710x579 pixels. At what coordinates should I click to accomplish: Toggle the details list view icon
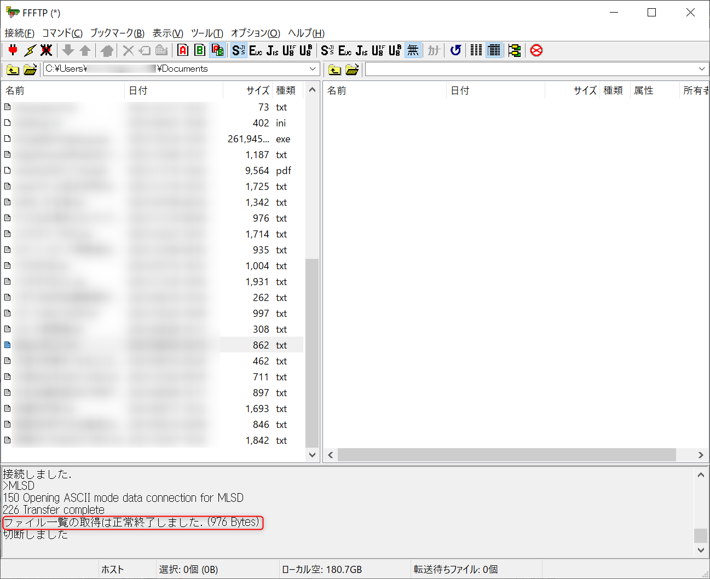[494, 50]
